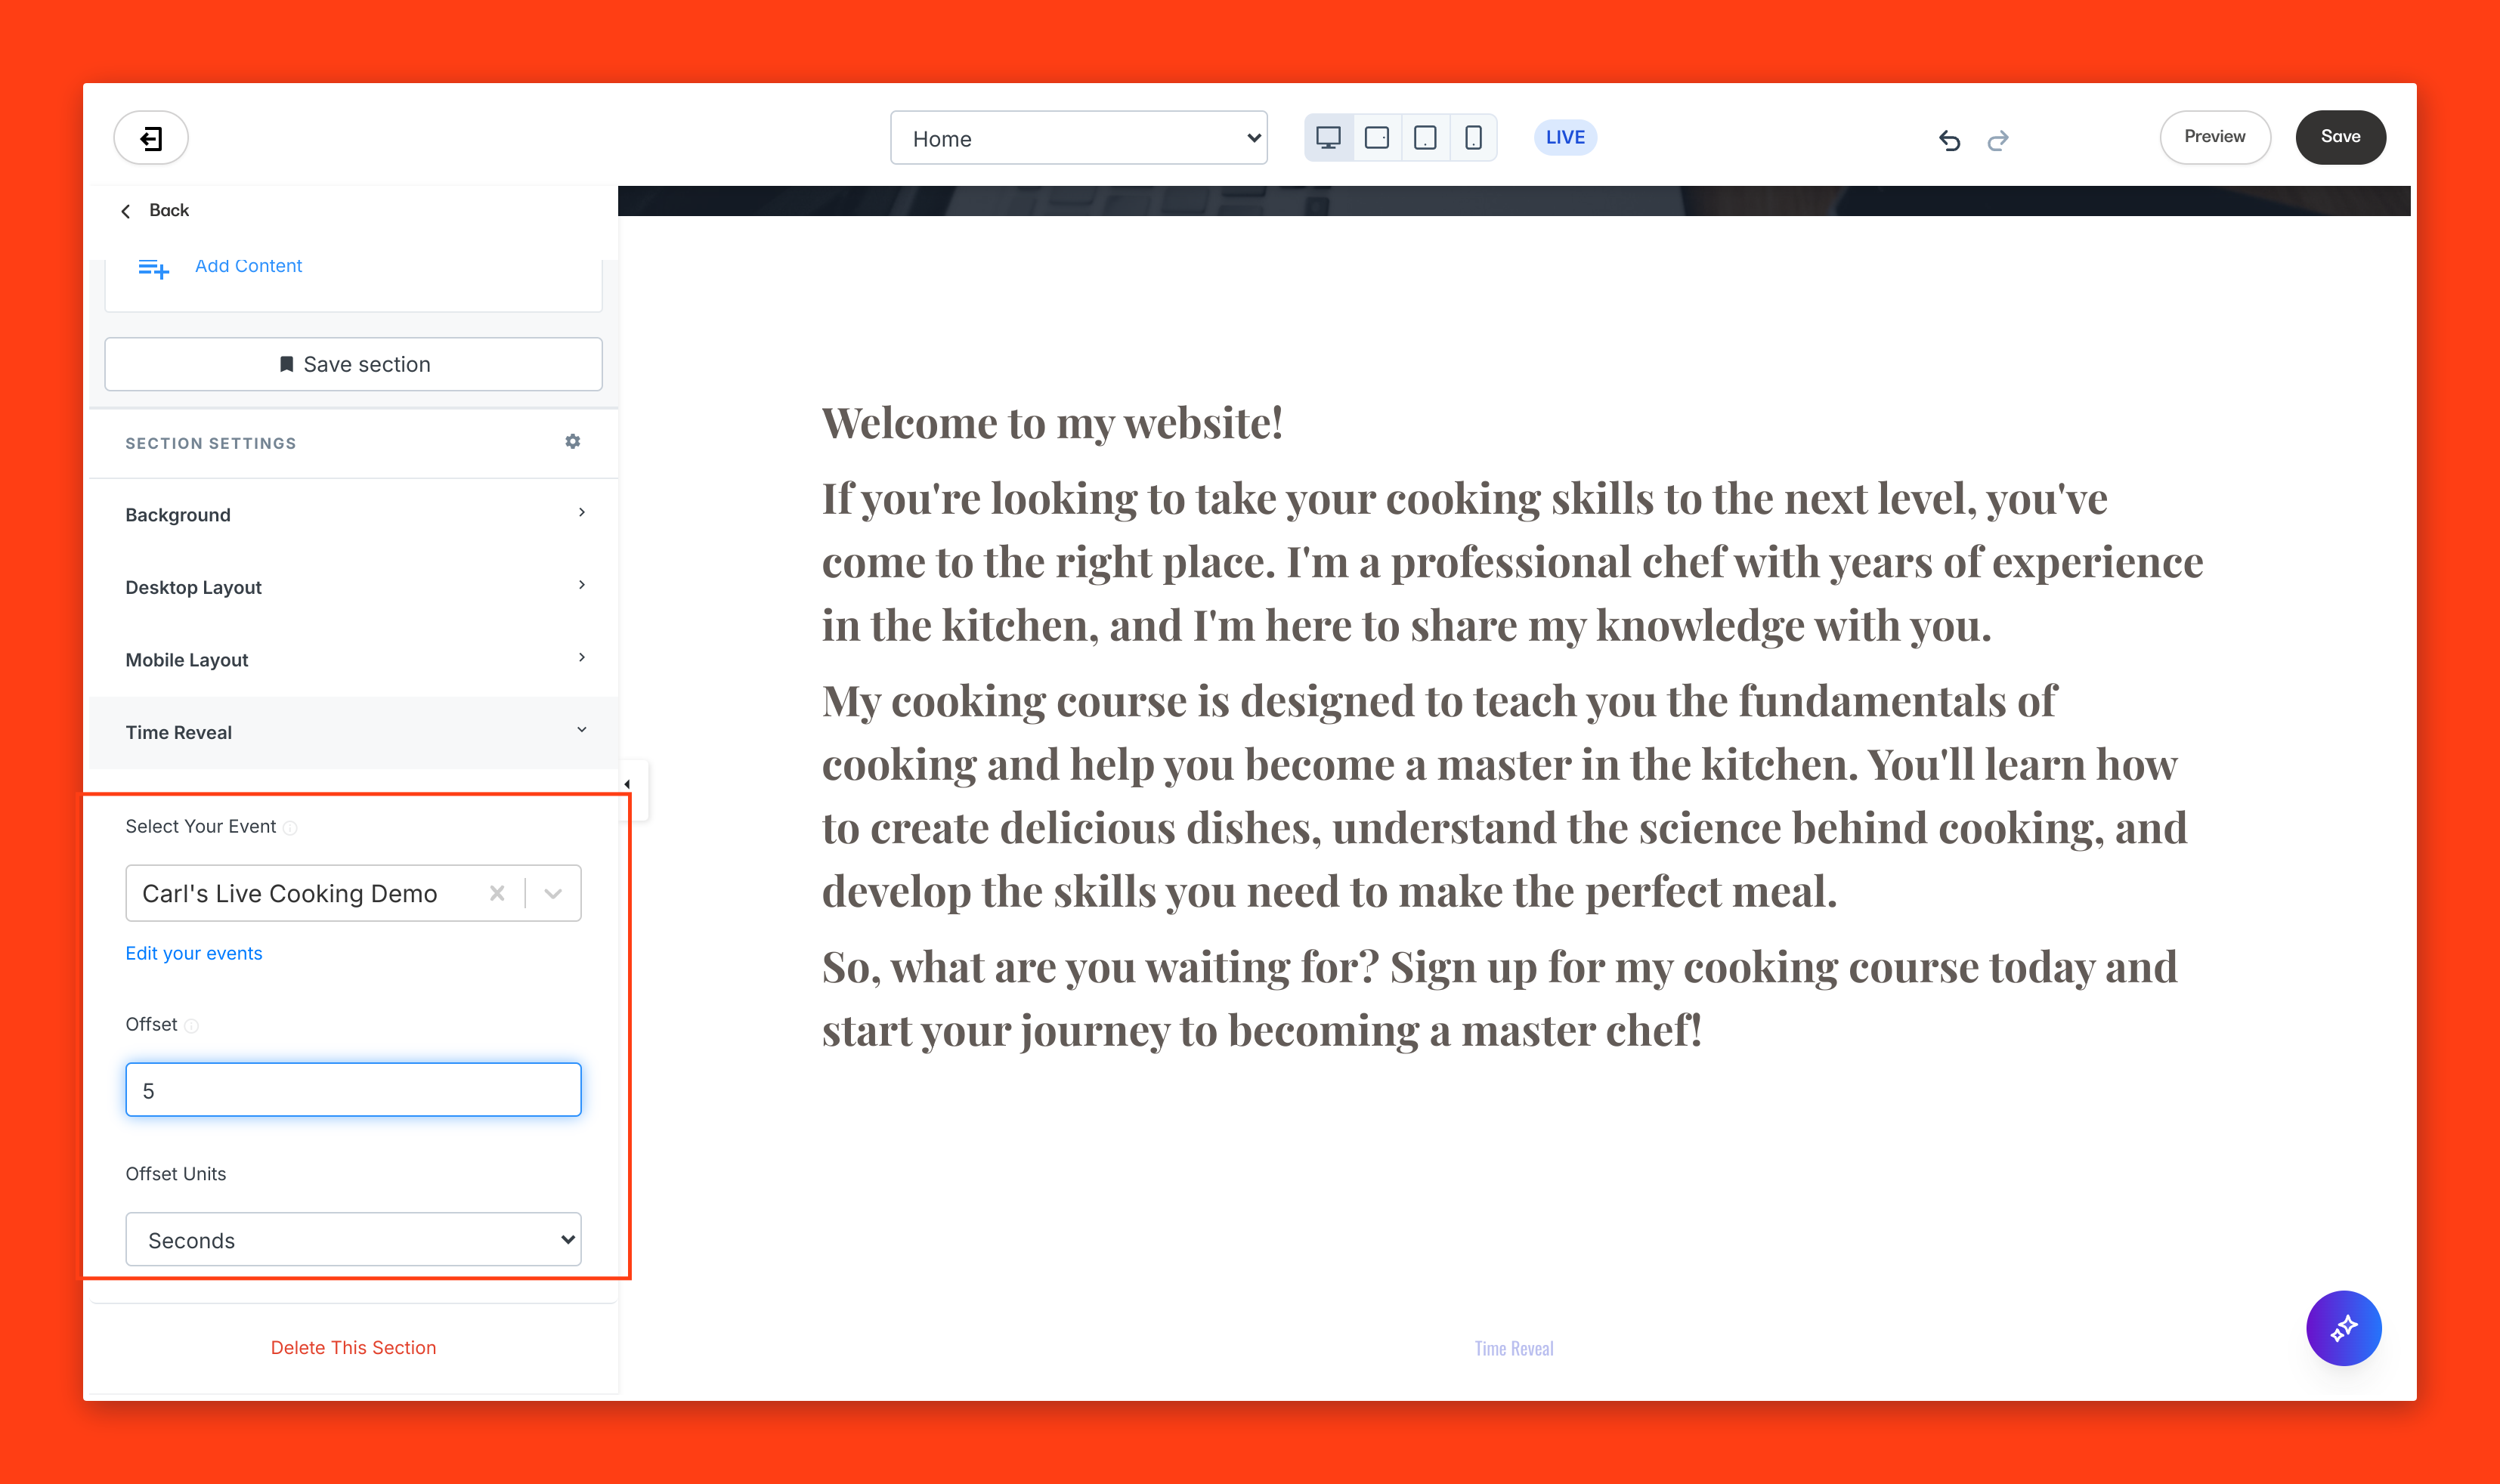Click the Edit your events link

tap(194, 953)
